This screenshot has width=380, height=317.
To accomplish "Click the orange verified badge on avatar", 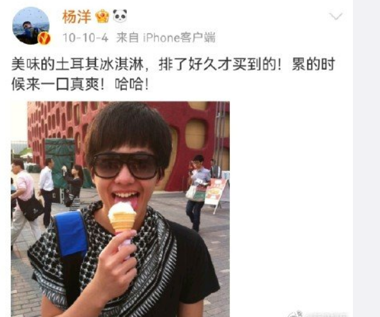I will pos(44,38).
